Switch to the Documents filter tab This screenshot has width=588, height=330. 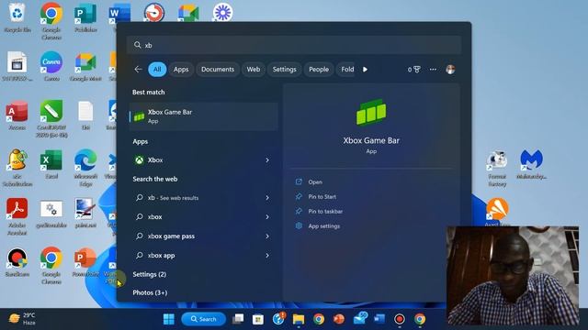click(x=218, y=70)
